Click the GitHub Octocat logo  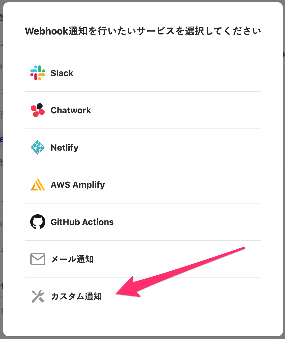click(38, 222)
